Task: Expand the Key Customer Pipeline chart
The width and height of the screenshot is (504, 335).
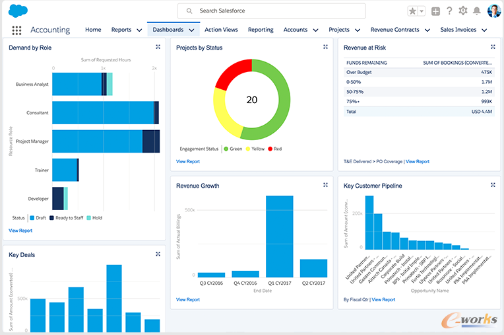Action: pos(493,185)
